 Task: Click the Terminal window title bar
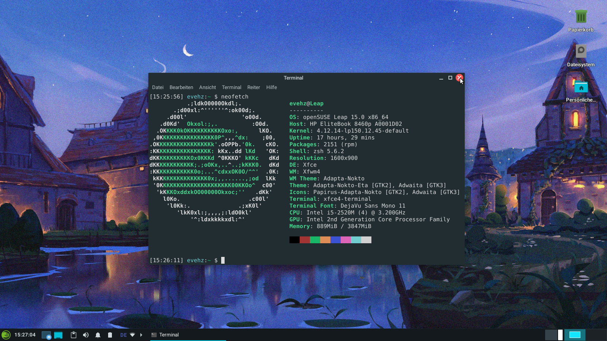pyautogui.click(x=294, y=78)
